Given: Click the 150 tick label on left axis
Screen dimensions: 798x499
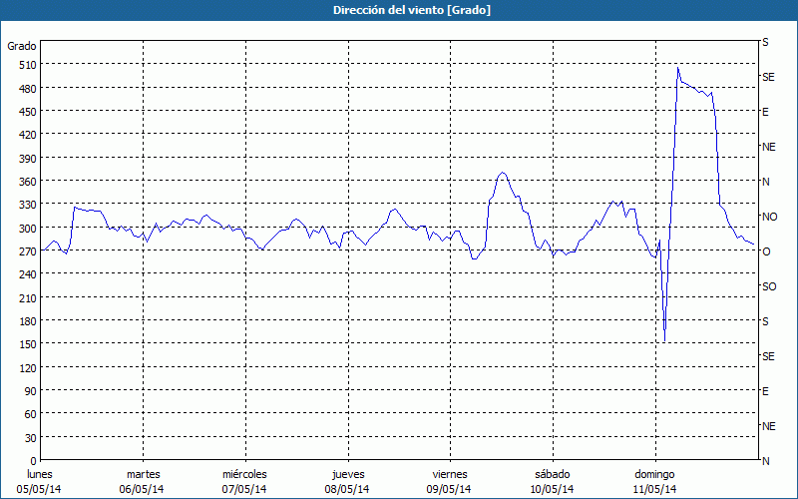Looking at the screenshot, I should click(x=26, y=344).
